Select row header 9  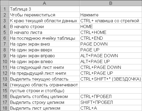pos(5,56)
